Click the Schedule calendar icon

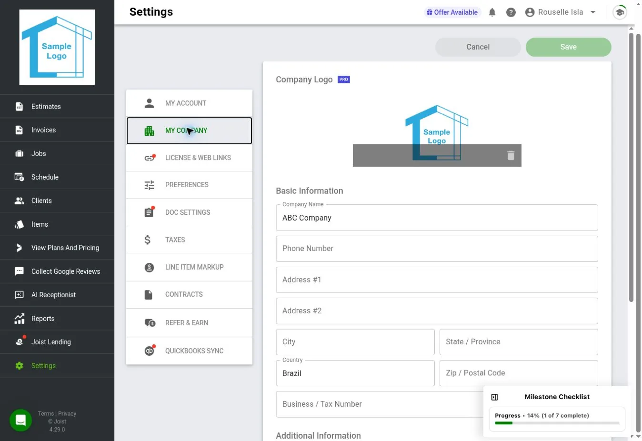pos(19,177)
